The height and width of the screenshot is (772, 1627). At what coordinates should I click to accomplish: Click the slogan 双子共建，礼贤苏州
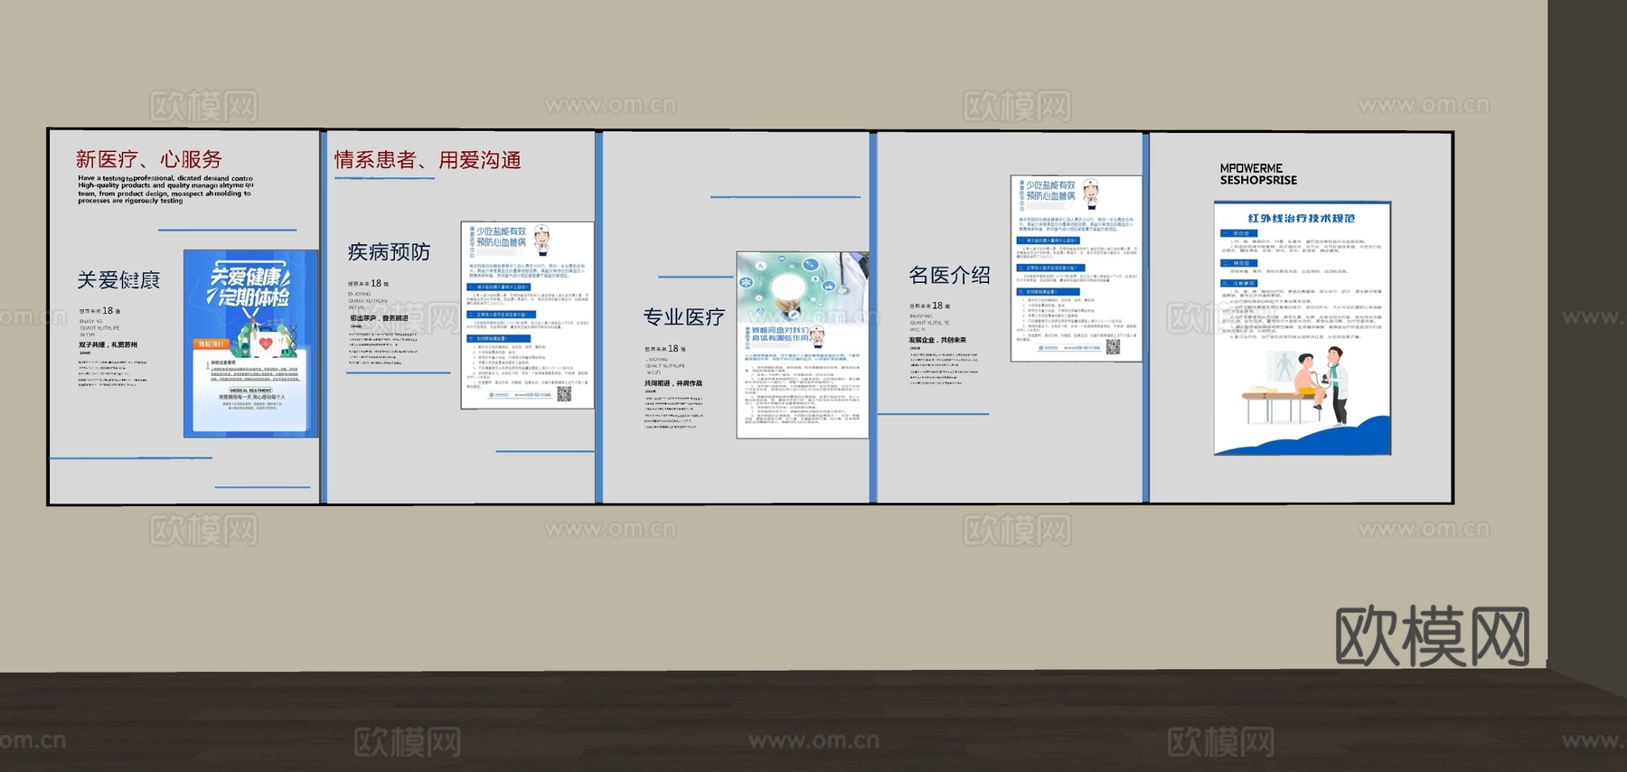click(108, 344)
